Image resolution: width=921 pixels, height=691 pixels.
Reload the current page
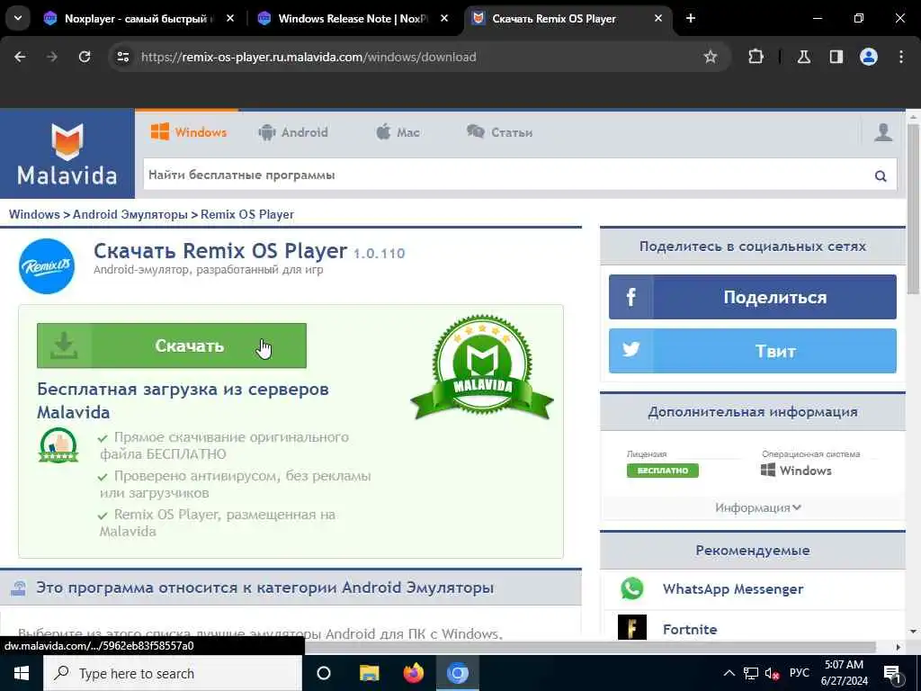click(85, 57)
